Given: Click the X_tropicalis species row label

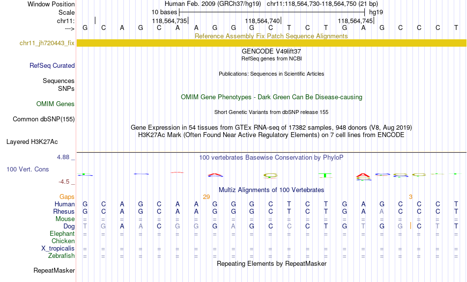Looking at the screenshot, I should point(58,249).
